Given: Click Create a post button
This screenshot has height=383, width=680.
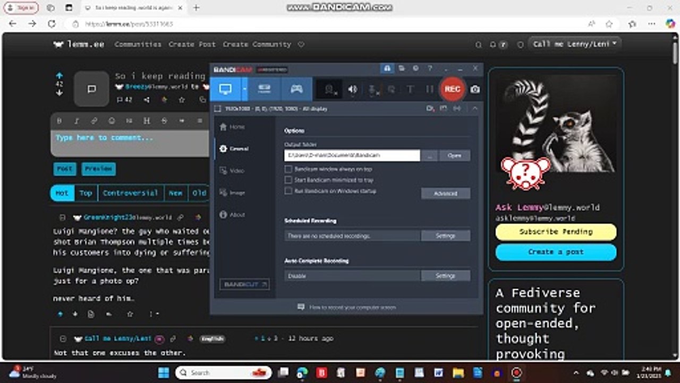Looking at the screenshot, I should 556,252.
